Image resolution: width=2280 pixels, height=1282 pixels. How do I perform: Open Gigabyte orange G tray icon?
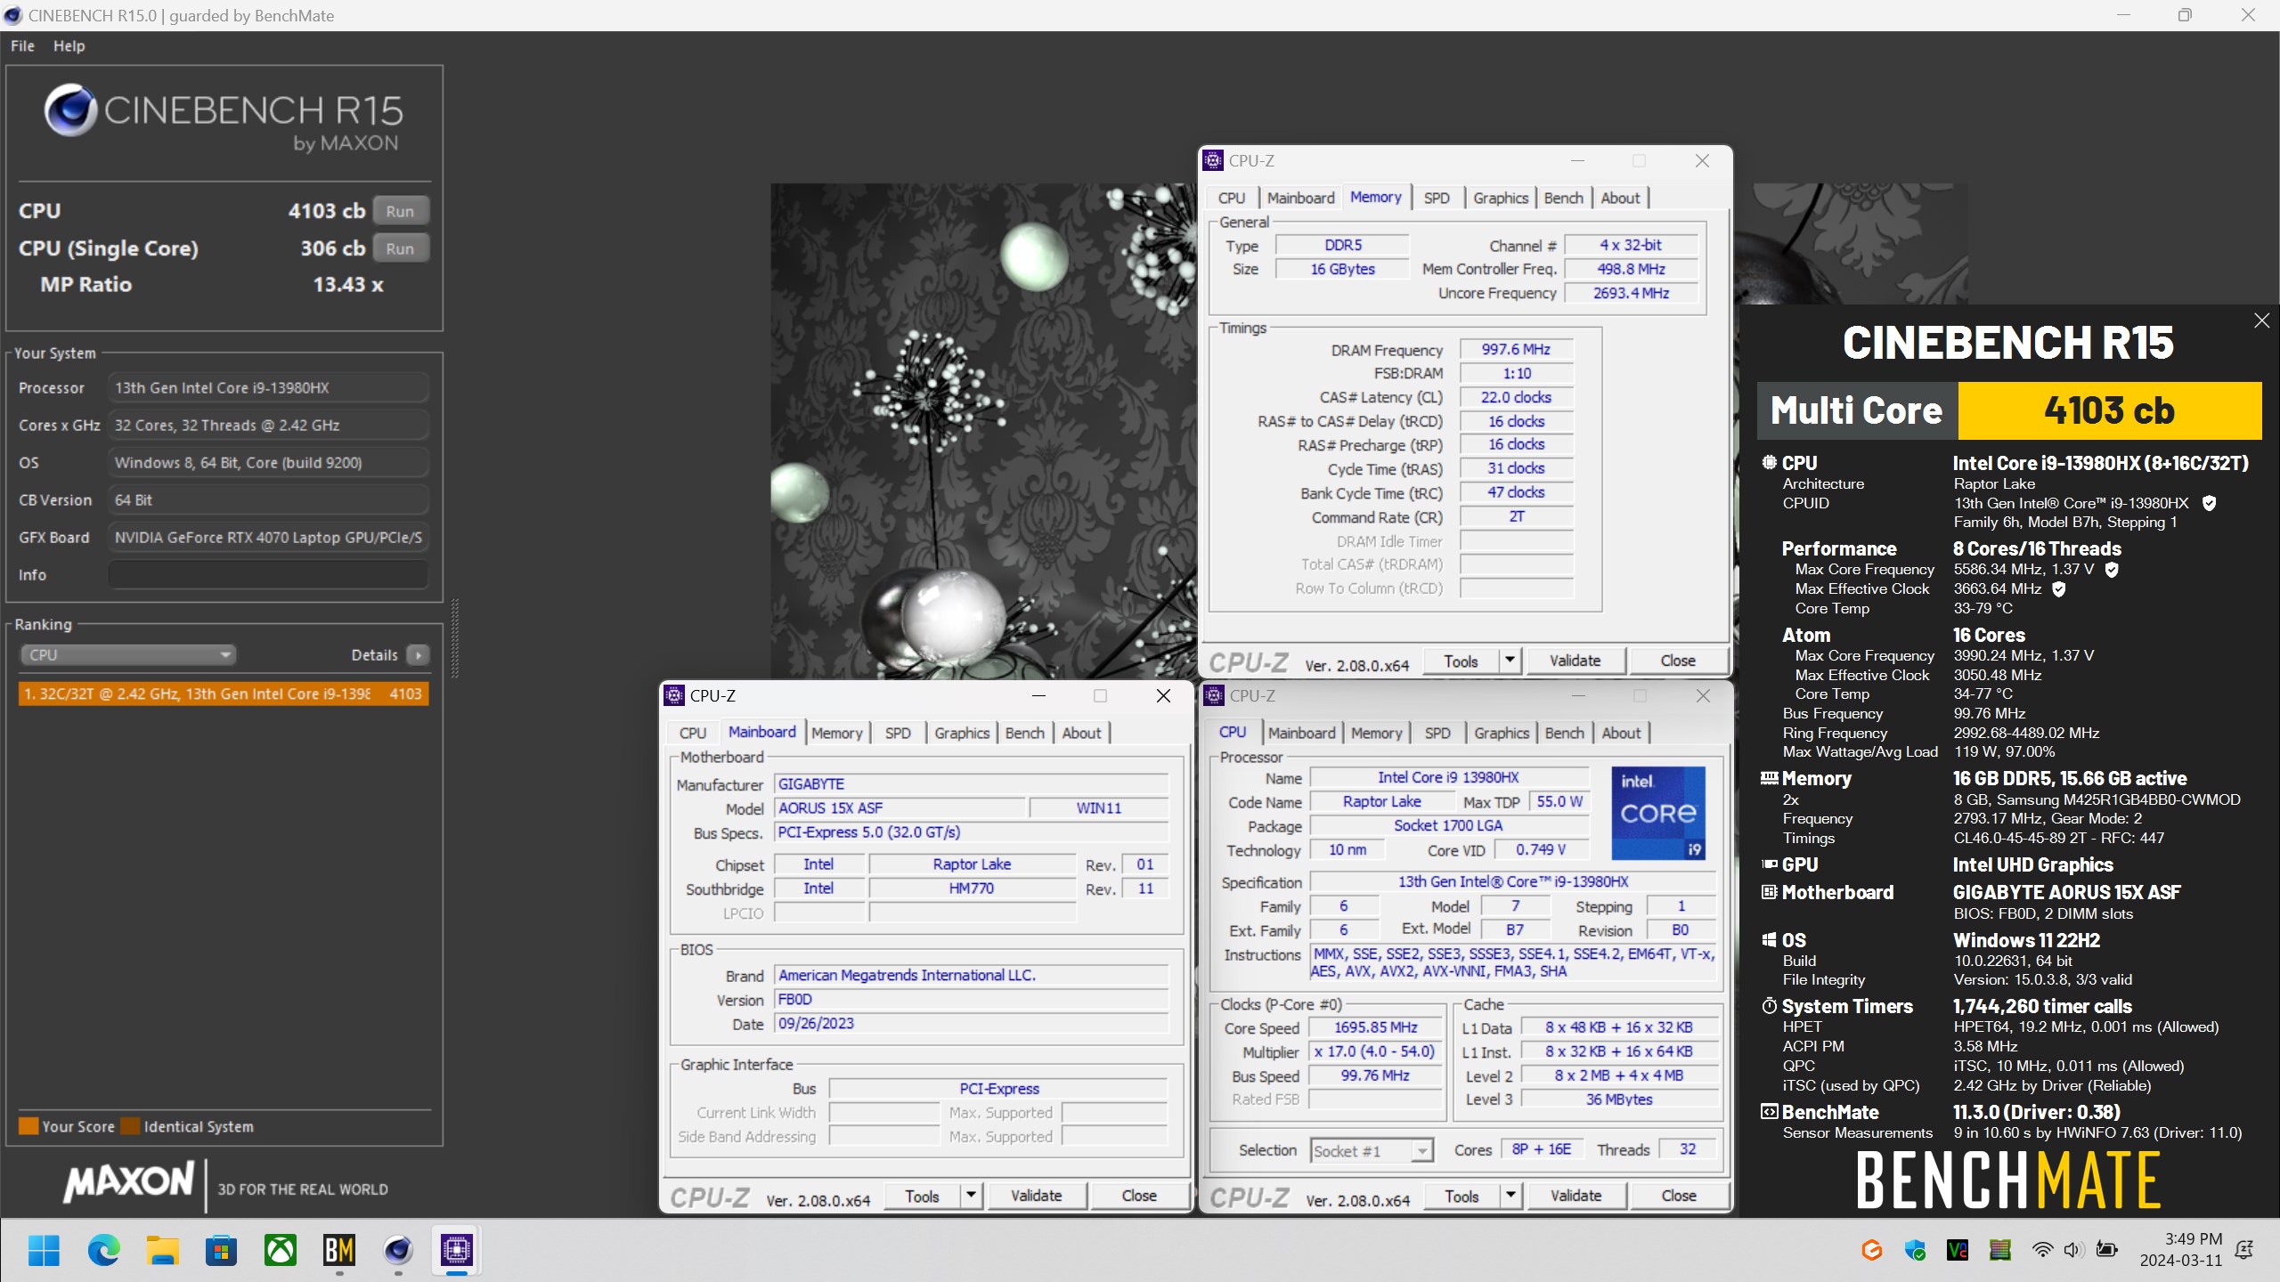1871,1250
